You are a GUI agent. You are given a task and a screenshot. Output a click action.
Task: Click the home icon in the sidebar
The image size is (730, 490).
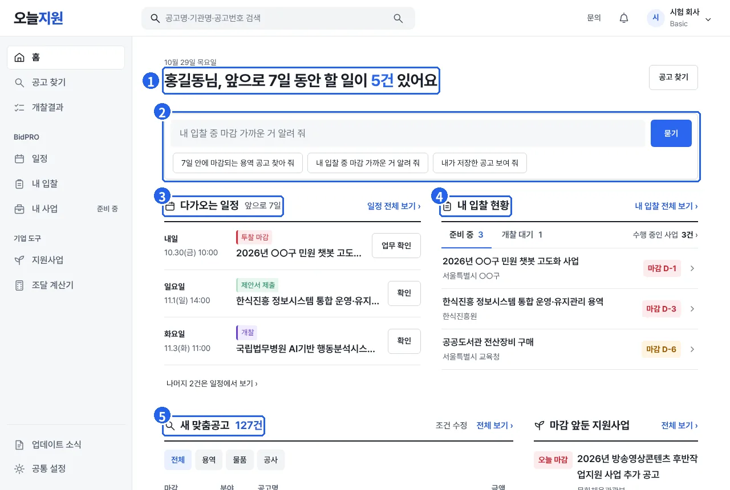(x=19, y=58)
